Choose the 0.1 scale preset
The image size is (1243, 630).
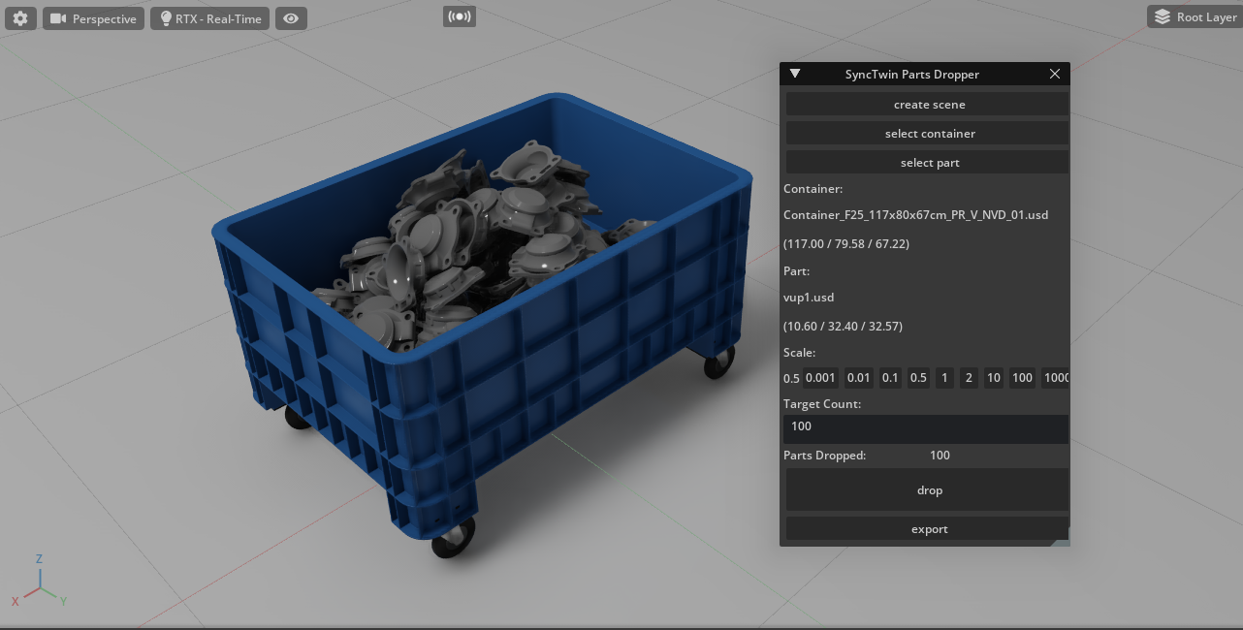click(890, 378)
